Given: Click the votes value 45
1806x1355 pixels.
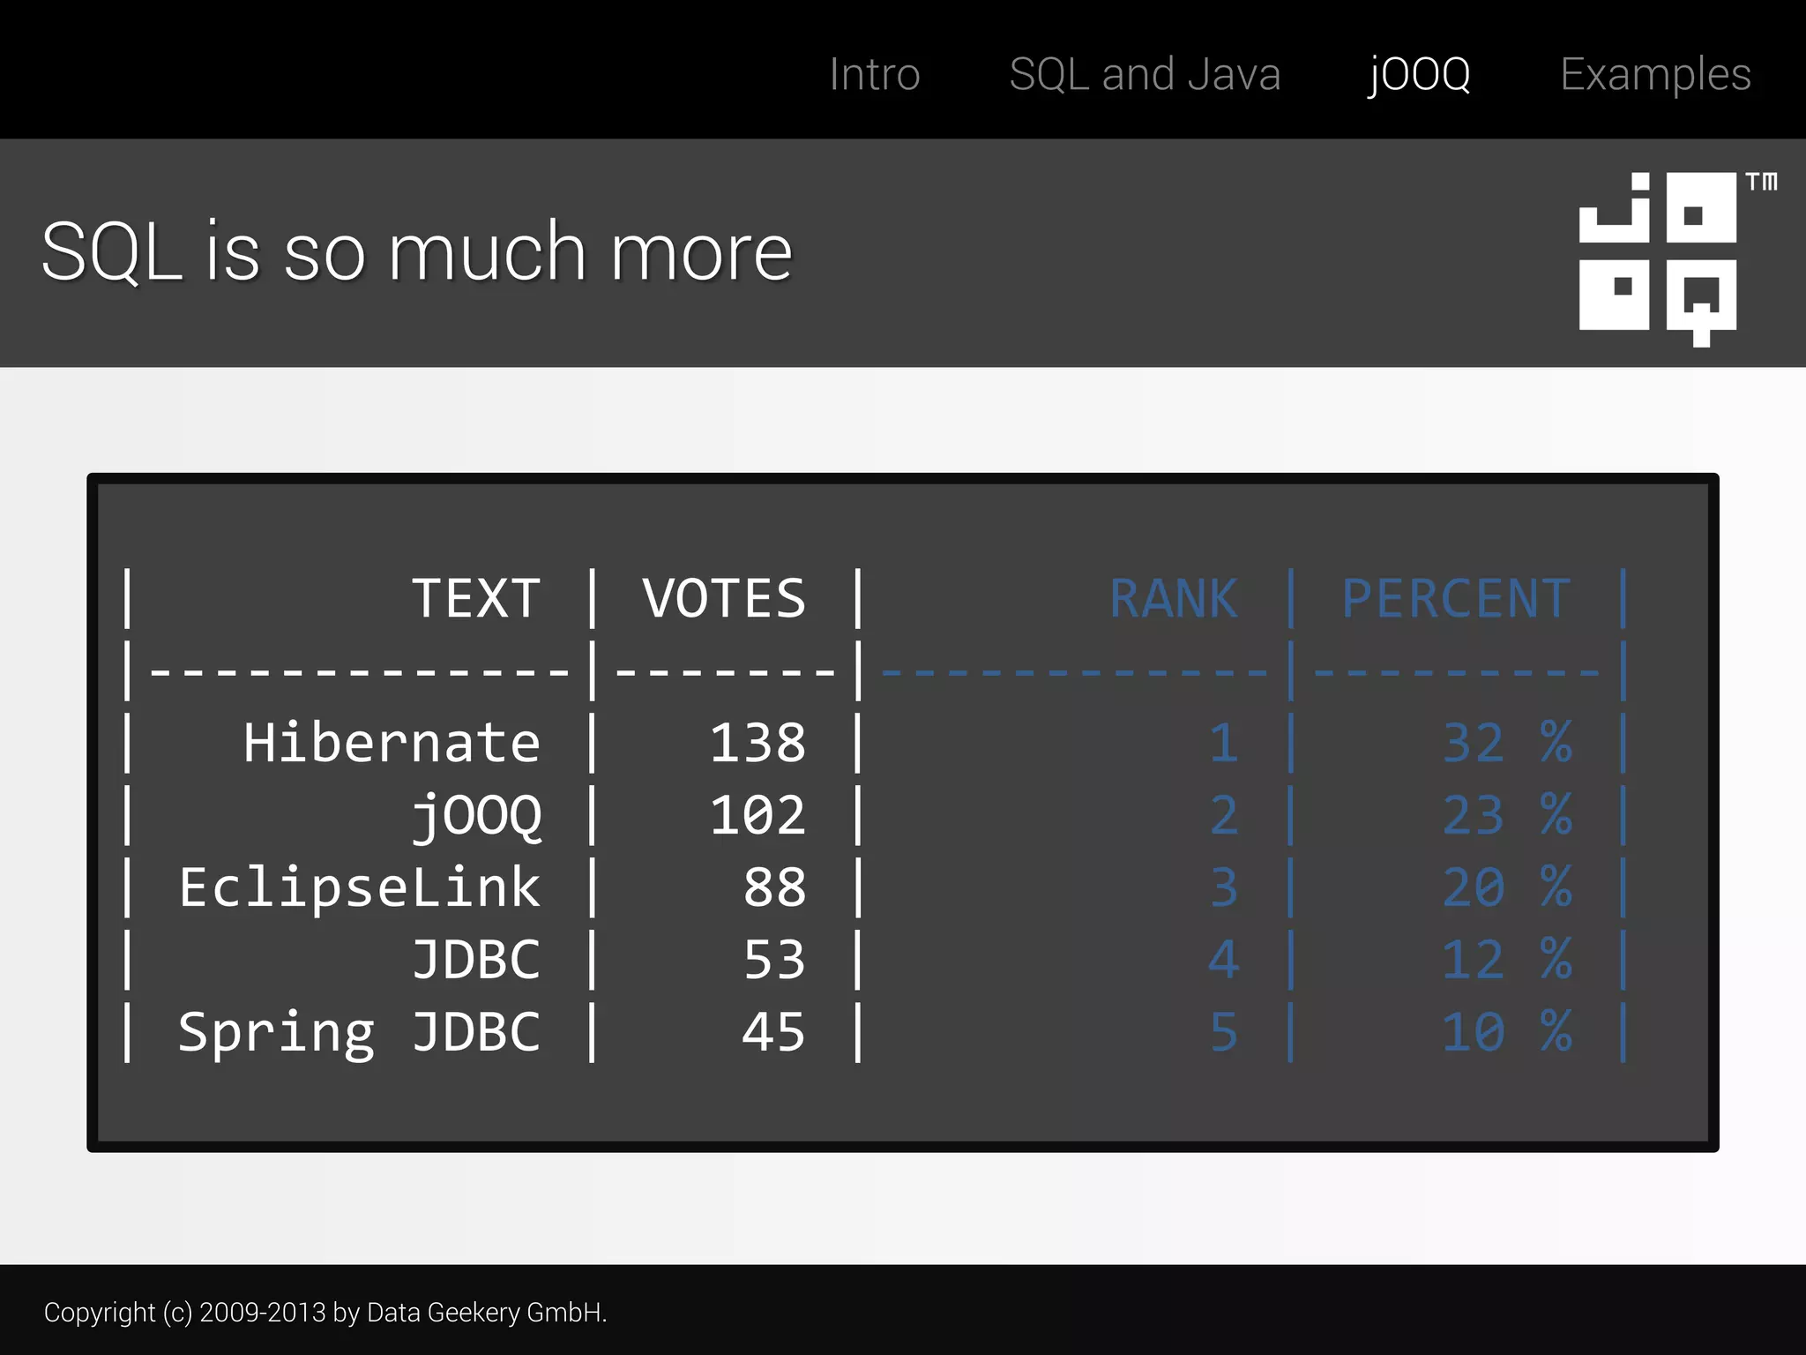Looking at the screenshot, I should (773, 1031).
